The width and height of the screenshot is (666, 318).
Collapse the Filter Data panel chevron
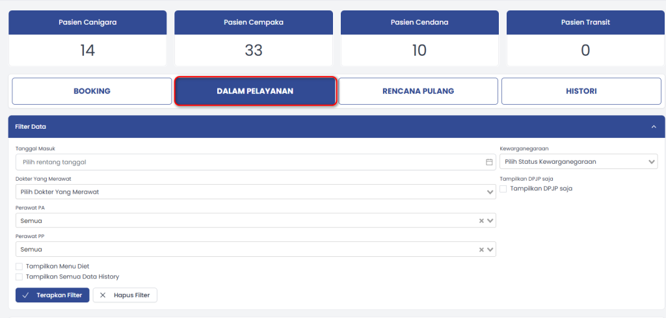[x=654, y=127]
